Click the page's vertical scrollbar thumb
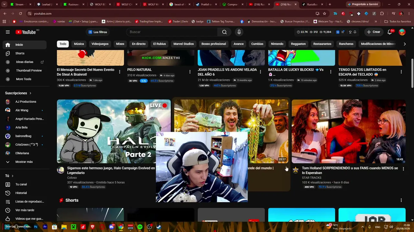Image resolution: width=414 pixels, height=232 pixels. point(412,73)
